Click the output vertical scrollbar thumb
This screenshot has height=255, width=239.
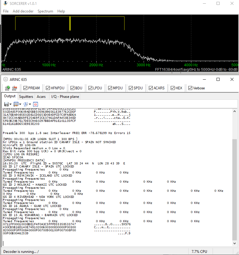(x=234, y=190)
